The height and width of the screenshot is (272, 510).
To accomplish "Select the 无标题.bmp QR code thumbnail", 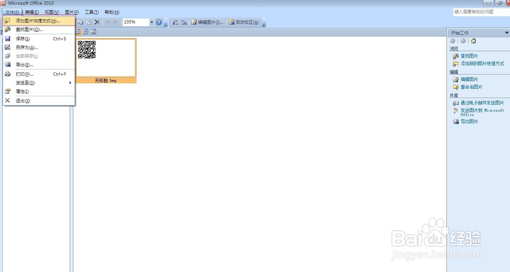I will click(106, 58).
